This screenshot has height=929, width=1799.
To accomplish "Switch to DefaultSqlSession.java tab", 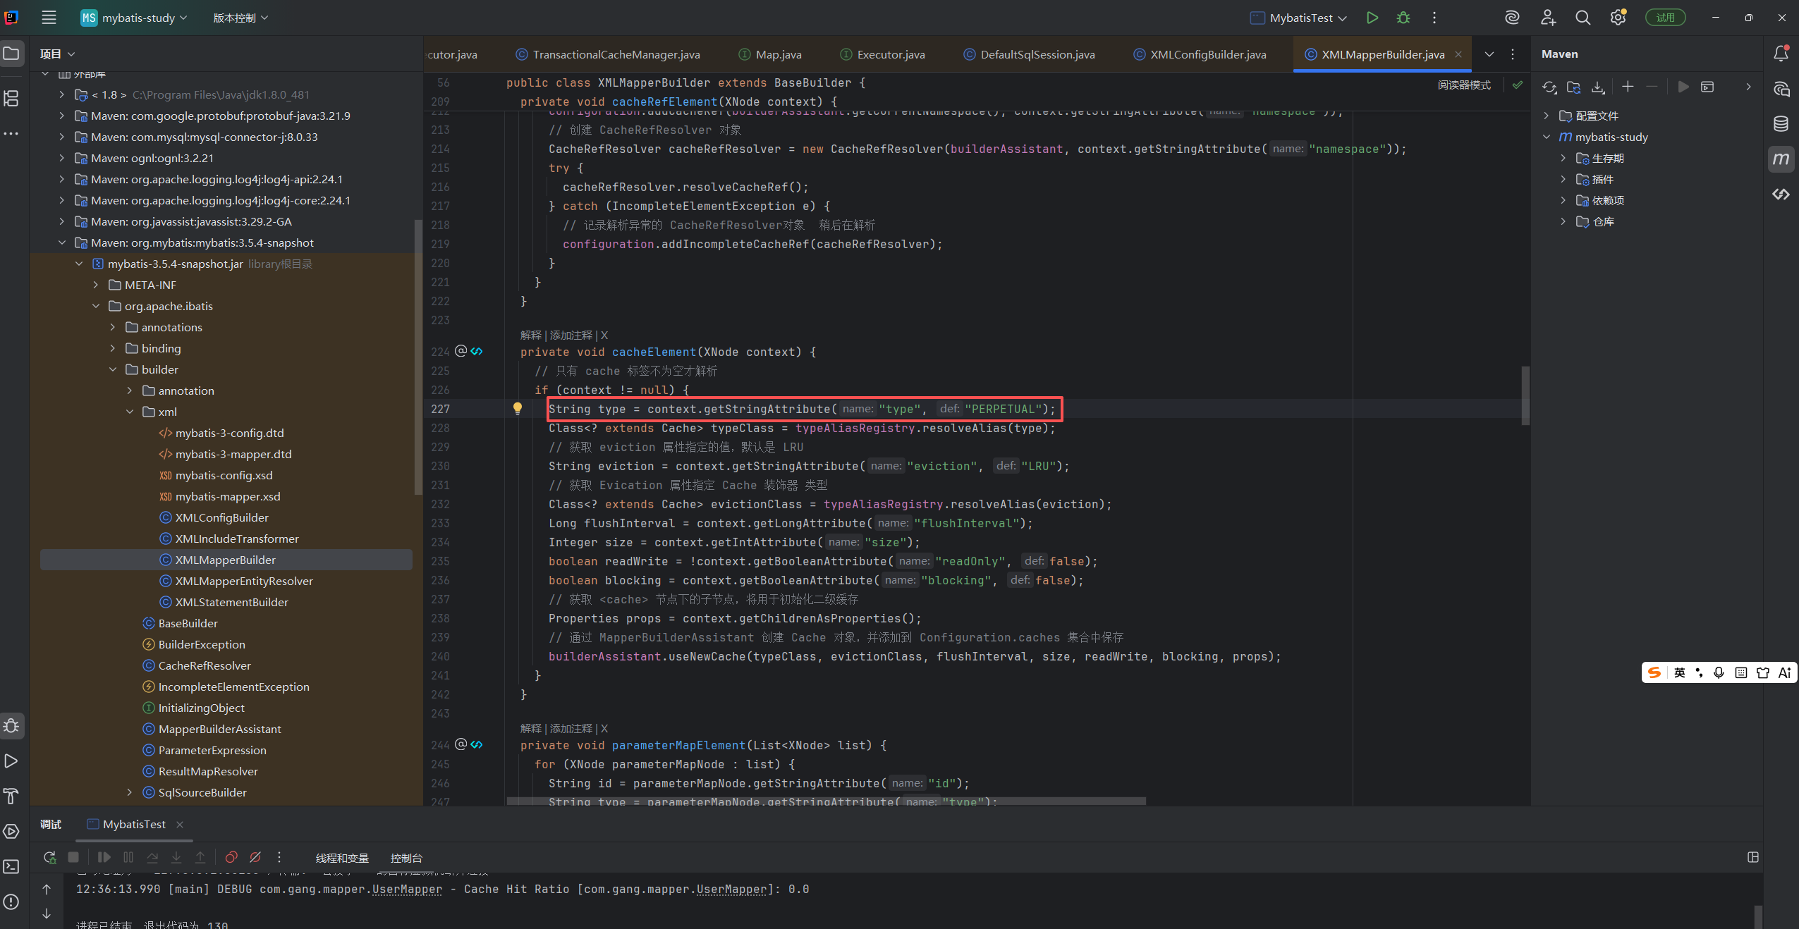I will pos(1029,54).
